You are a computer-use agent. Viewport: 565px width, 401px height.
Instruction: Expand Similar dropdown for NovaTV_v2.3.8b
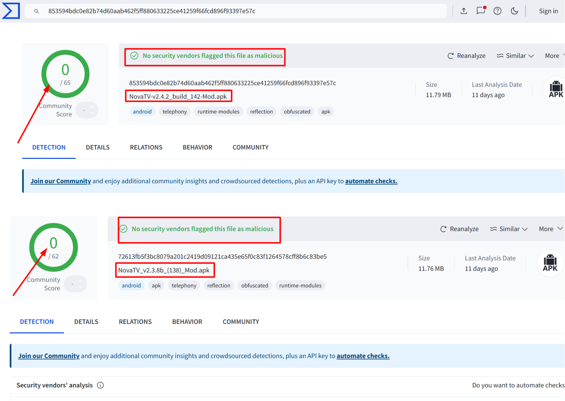[x=509, y=229]
